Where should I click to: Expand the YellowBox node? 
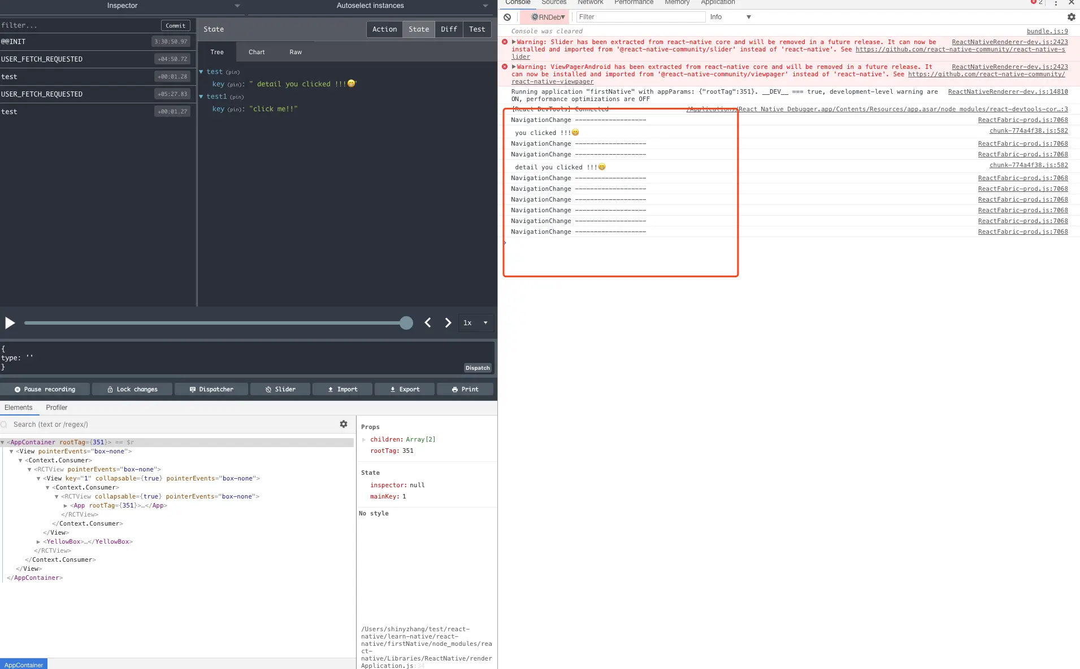[38, 542]
